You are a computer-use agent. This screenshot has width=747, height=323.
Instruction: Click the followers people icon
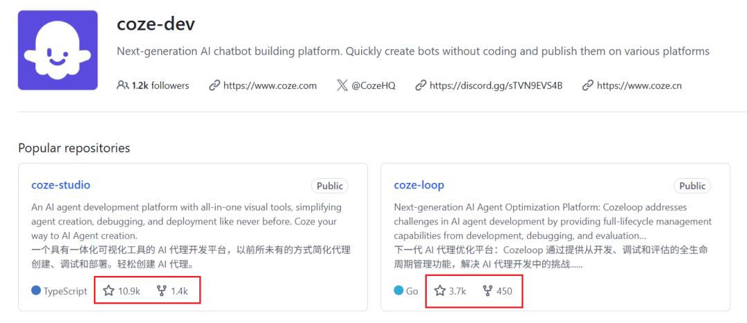[122, 86]
